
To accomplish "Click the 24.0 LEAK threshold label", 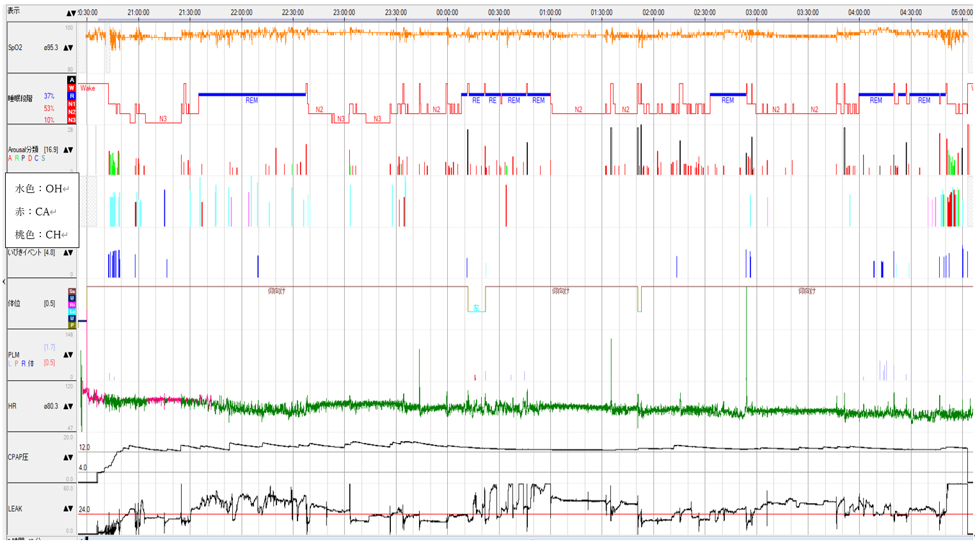I will coord(84,509).
